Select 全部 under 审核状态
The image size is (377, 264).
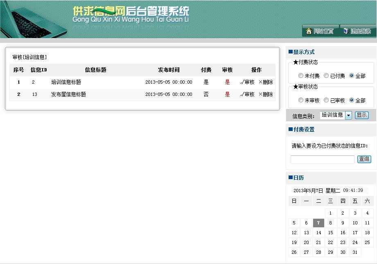click(352, 100)
